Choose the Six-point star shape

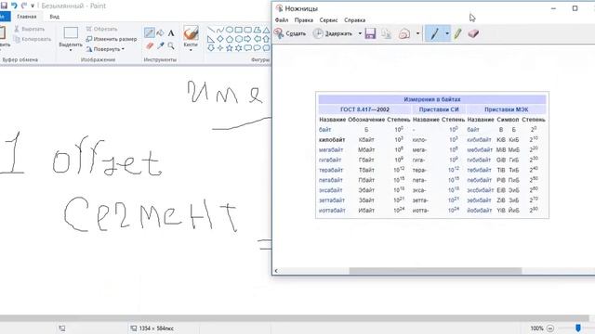[239, 47]
